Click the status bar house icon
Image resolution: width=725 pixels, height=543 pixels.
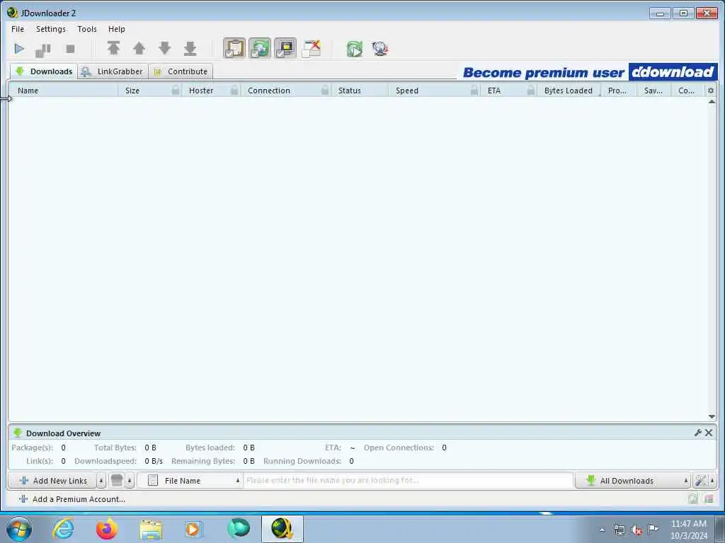692,498
